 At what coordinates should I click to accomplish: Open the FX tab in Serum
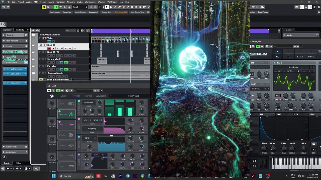pos(288,56)
